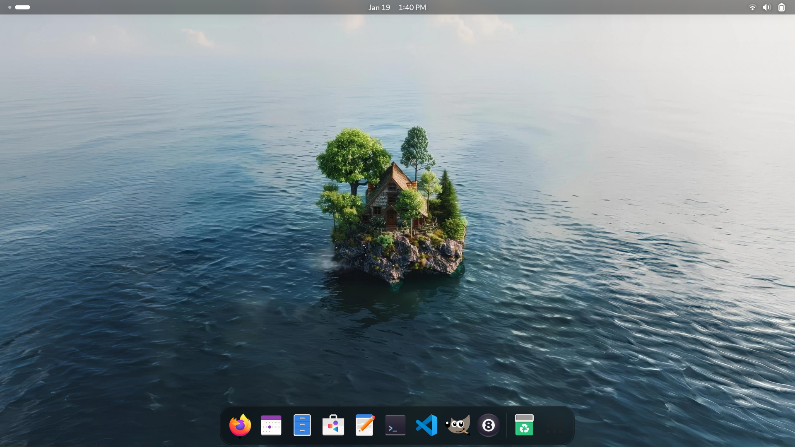Screen dimensions: 795x447
Task: Open the Jan 19 1:40 PM clock menu
Action: click(x=397, y=7)
